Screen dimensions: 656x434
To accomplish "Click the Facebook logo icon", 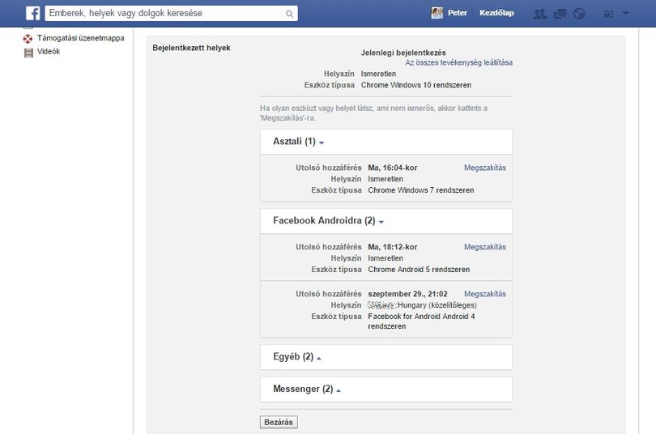I will [x=32, y=14].
